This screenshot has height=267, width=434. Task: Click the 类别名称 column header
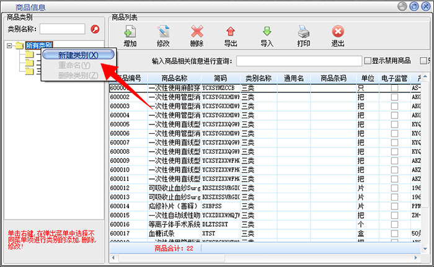coord(259,79)
